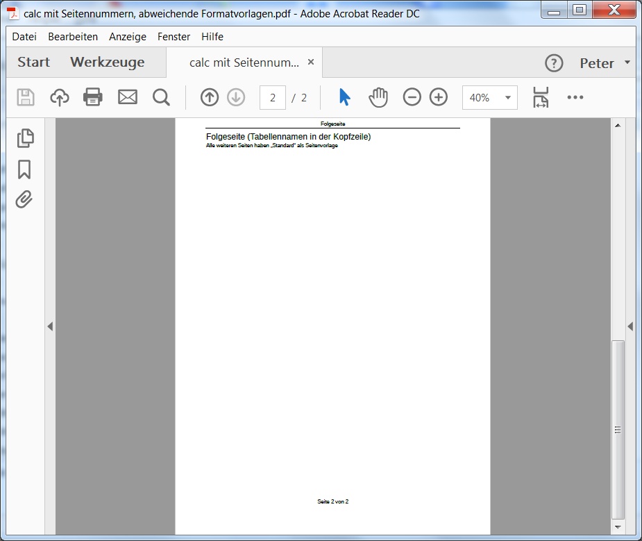
Task: Click the 'Alle weiteren Seiten haben' line
Action: 272,145
